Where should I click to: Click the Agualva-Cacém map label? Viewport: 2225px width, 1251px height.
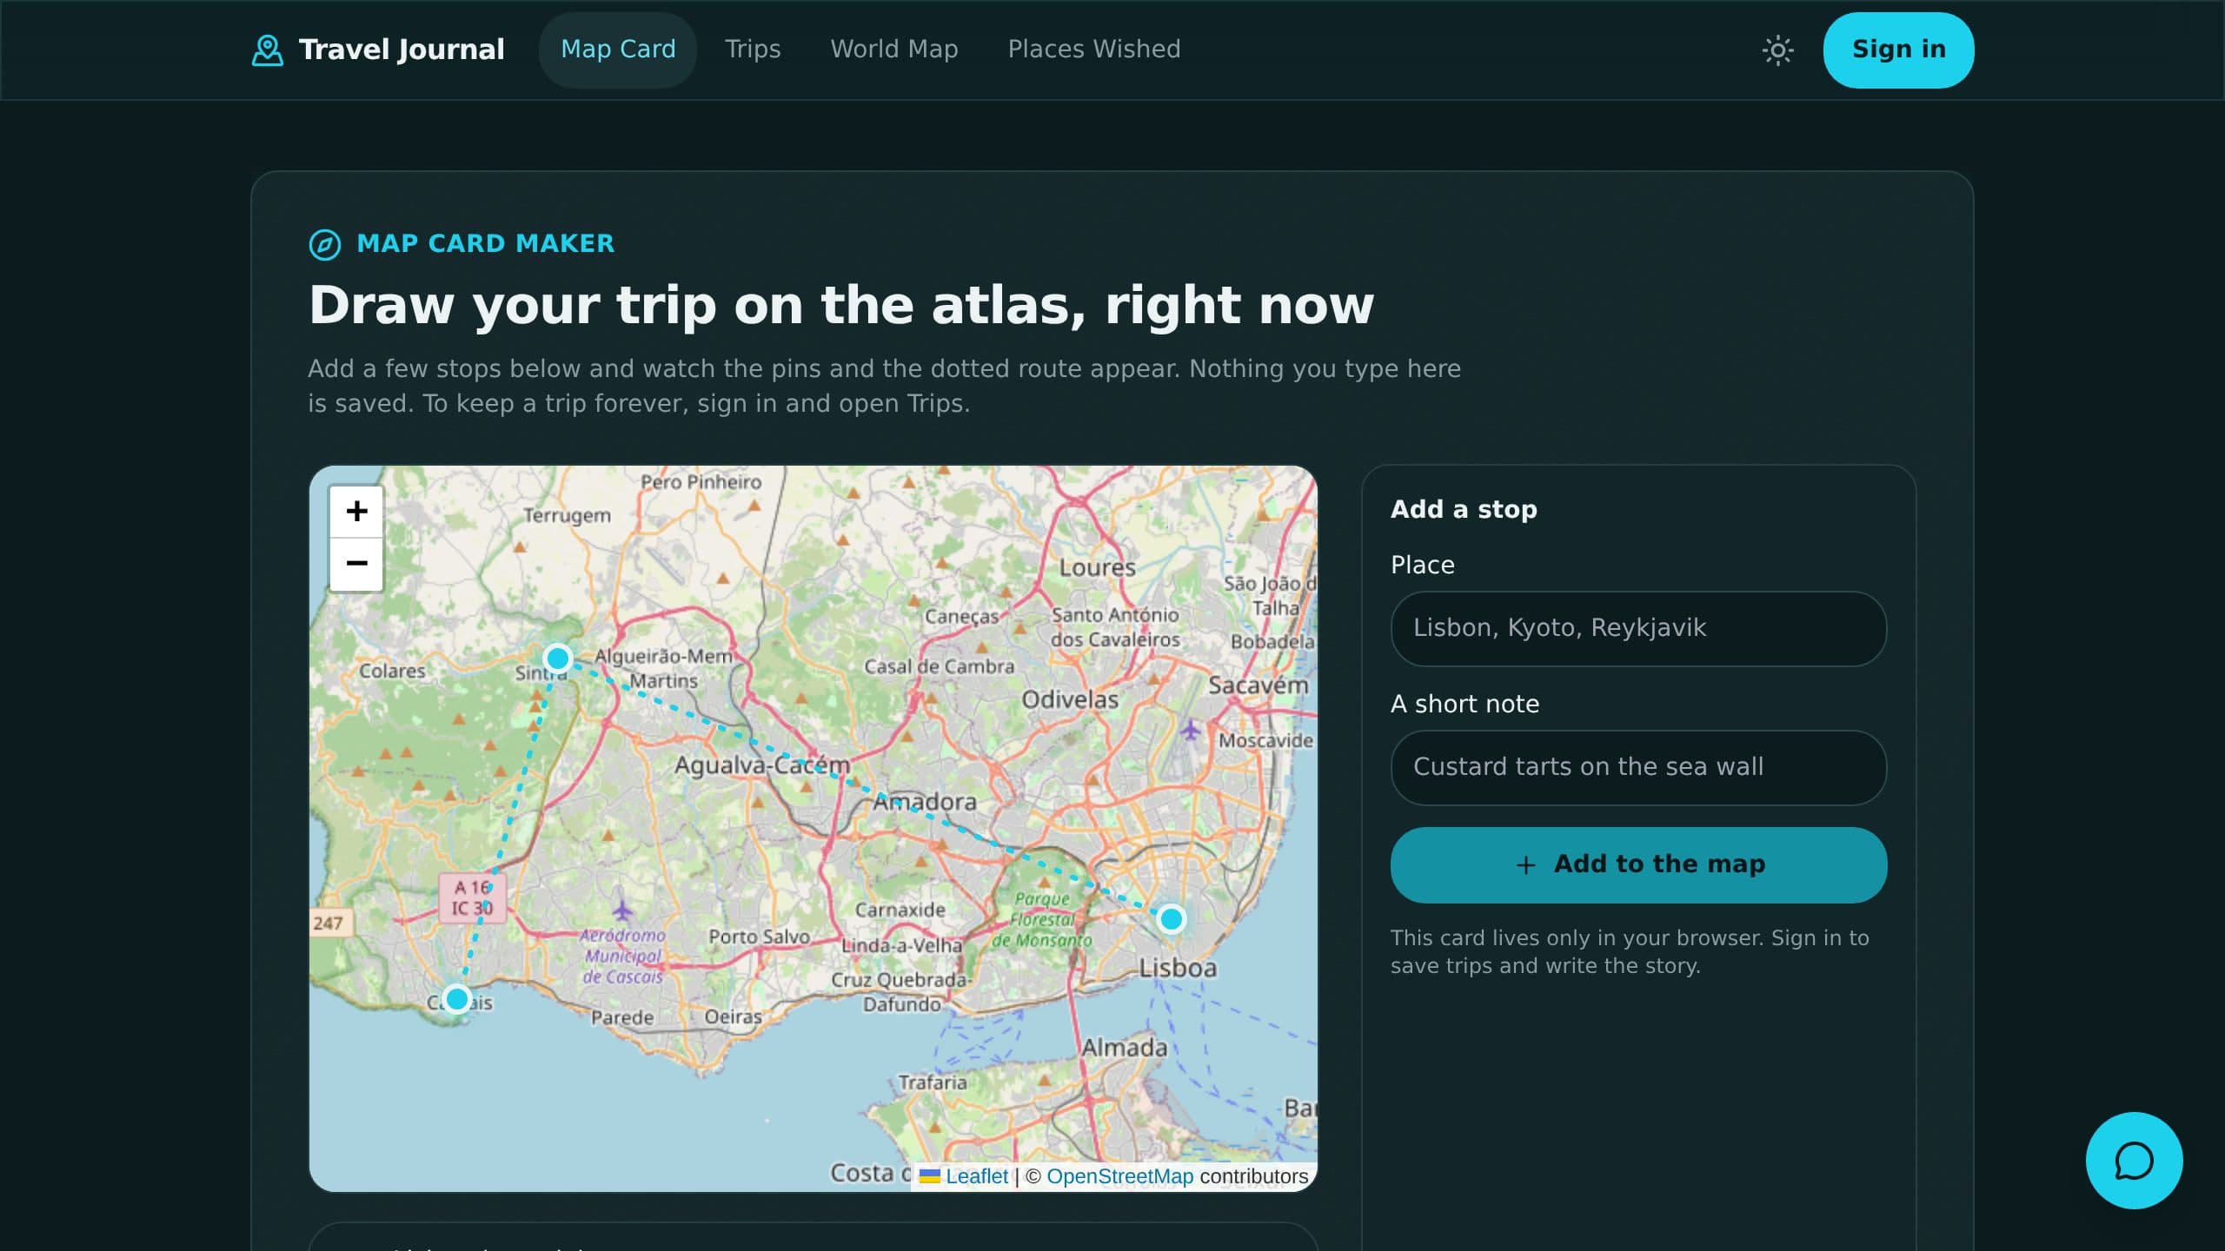(762, 765)
